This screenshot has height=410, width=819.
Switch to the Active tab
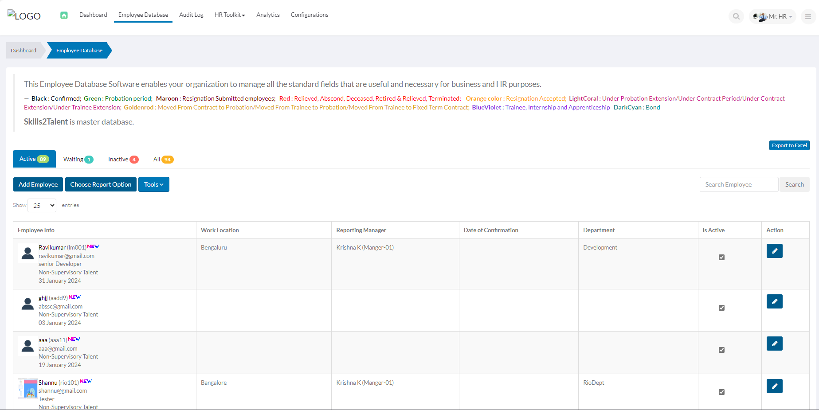[34, 159]
